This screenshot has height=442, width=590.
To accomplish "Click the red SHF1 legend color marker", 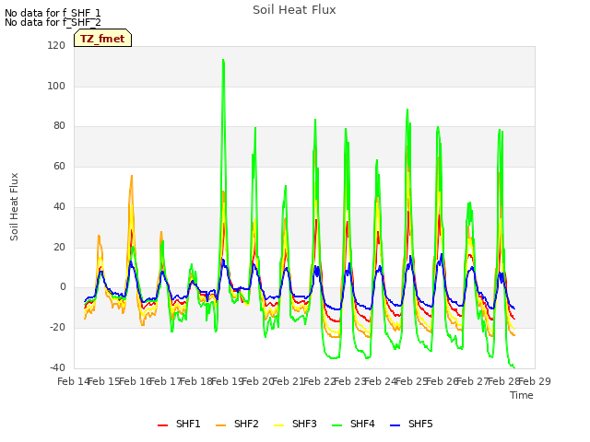I will click(162, 425).
